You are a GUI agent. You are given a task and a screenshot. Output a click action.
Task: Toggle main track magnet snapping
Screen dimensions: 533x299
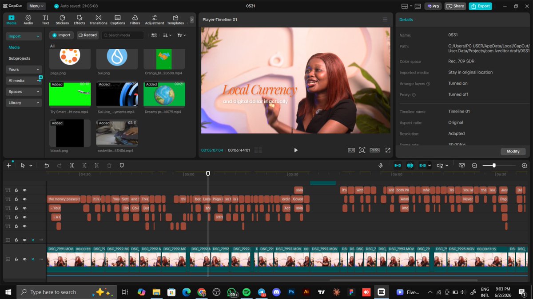(398, 165)
